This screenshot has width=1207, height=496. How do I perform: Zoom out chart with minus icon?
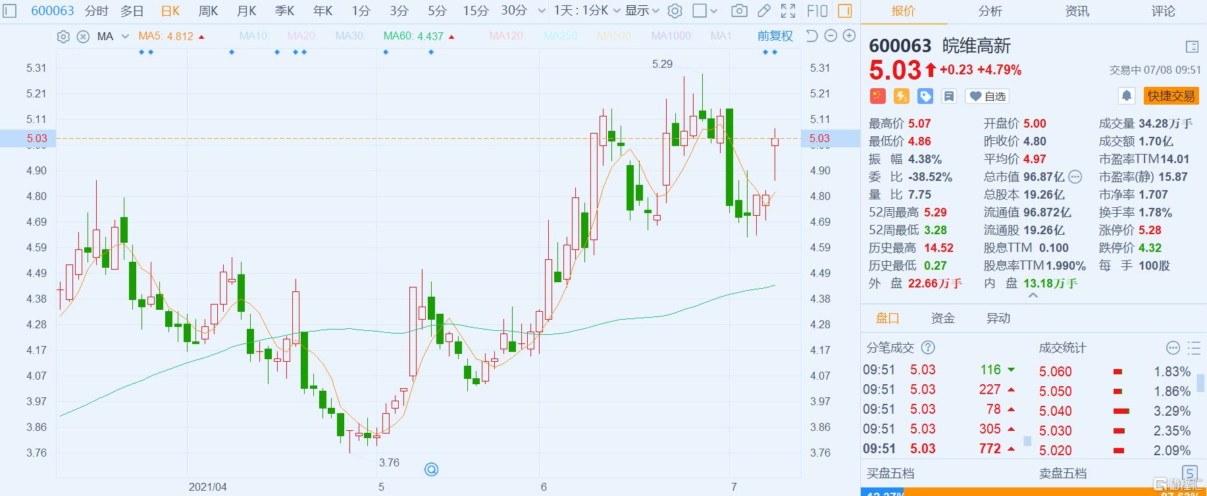(x=831, y=36)
